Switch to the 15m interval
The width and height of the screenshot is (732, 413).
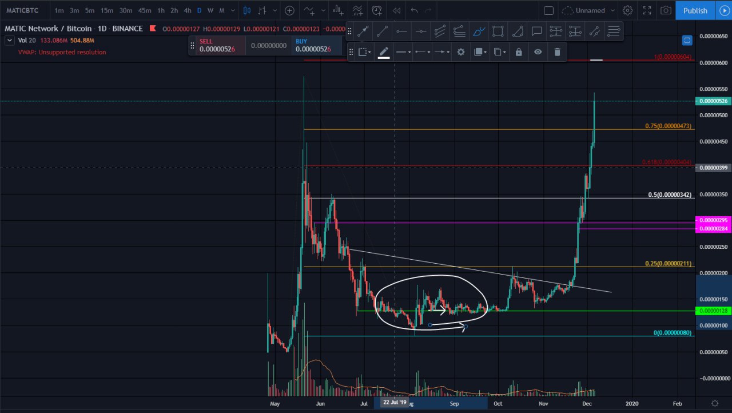[x=106, y=10]
